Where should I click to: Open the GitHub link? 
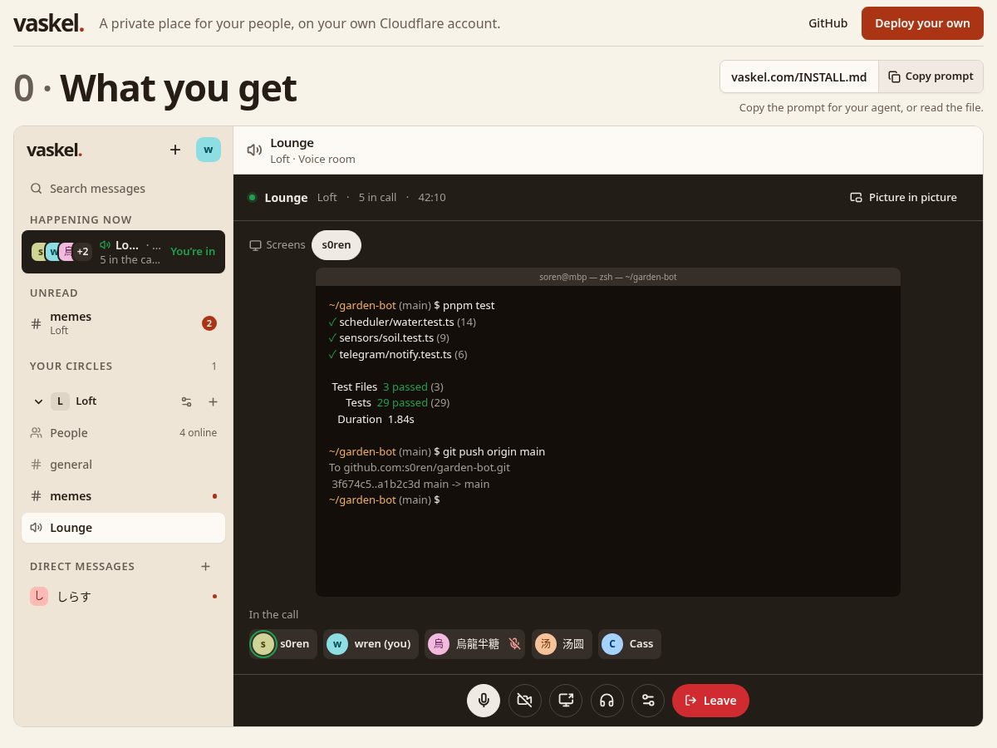[828, 23]
